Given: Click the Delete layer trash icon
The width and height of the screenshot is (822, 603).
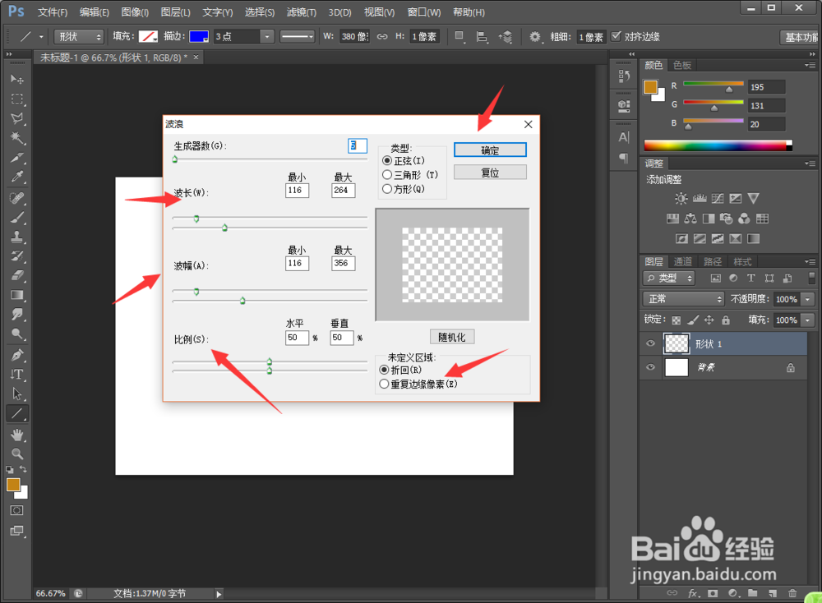Looking at the screenshot, I should click(792, 593).
